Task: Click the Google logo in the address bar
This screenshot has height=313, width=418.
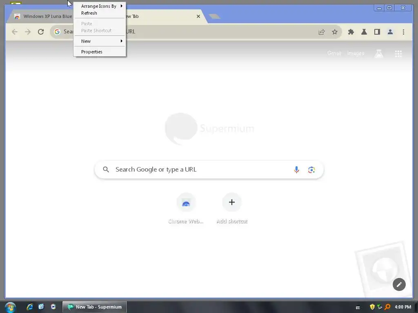Action: (57, 32)
